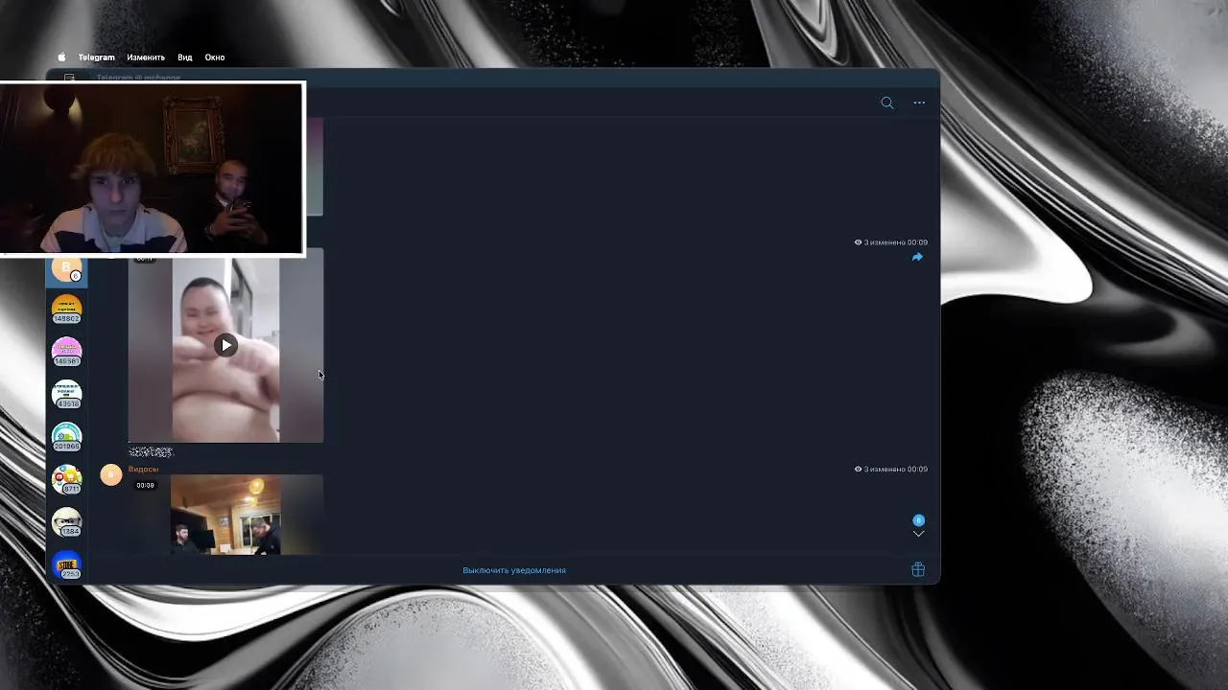Image resolution: width=1228 pixels, height=690 pixels.
Task: Select sidebar chat with badge 8711
Action: 67,479
